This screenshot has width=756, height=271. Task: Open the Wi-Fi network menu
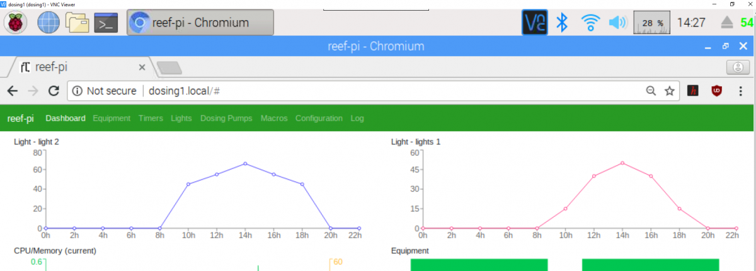[590, 23]
